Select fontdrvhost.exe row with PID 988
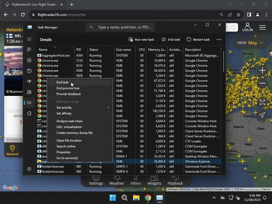This screenshot has width=272, height=204. [129, 172]
